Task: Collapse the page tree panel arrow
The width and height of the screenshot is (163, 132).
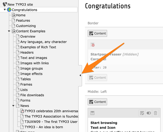Action: (x=80, y=75)
